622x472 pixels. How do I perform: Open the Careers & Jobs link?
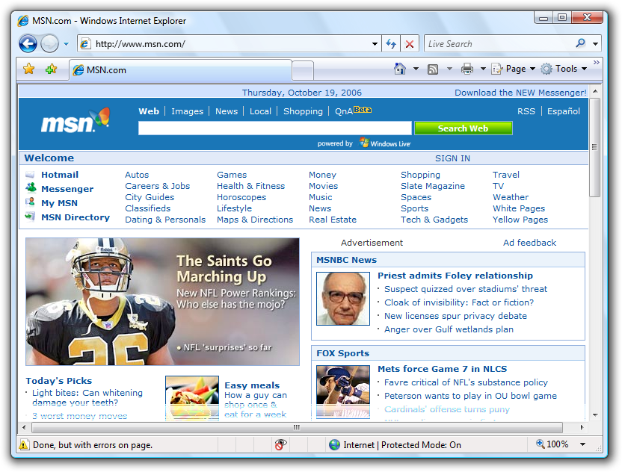click(x=158, y=186)
